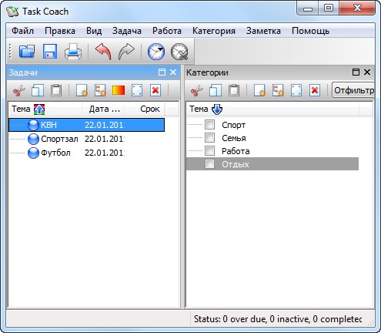Cut the selected task with scissors icon
Screen dimensions: 381x333
tap(19, 90)
